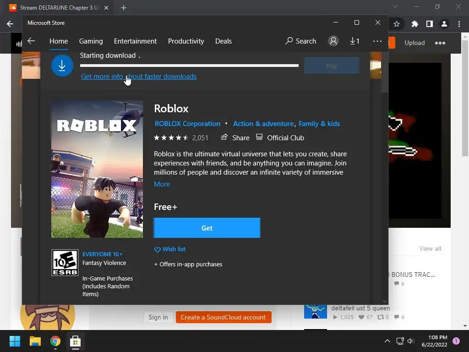Screen dimensions: 469x352
Task: Open the Deals tab
Action: (224, 41)
